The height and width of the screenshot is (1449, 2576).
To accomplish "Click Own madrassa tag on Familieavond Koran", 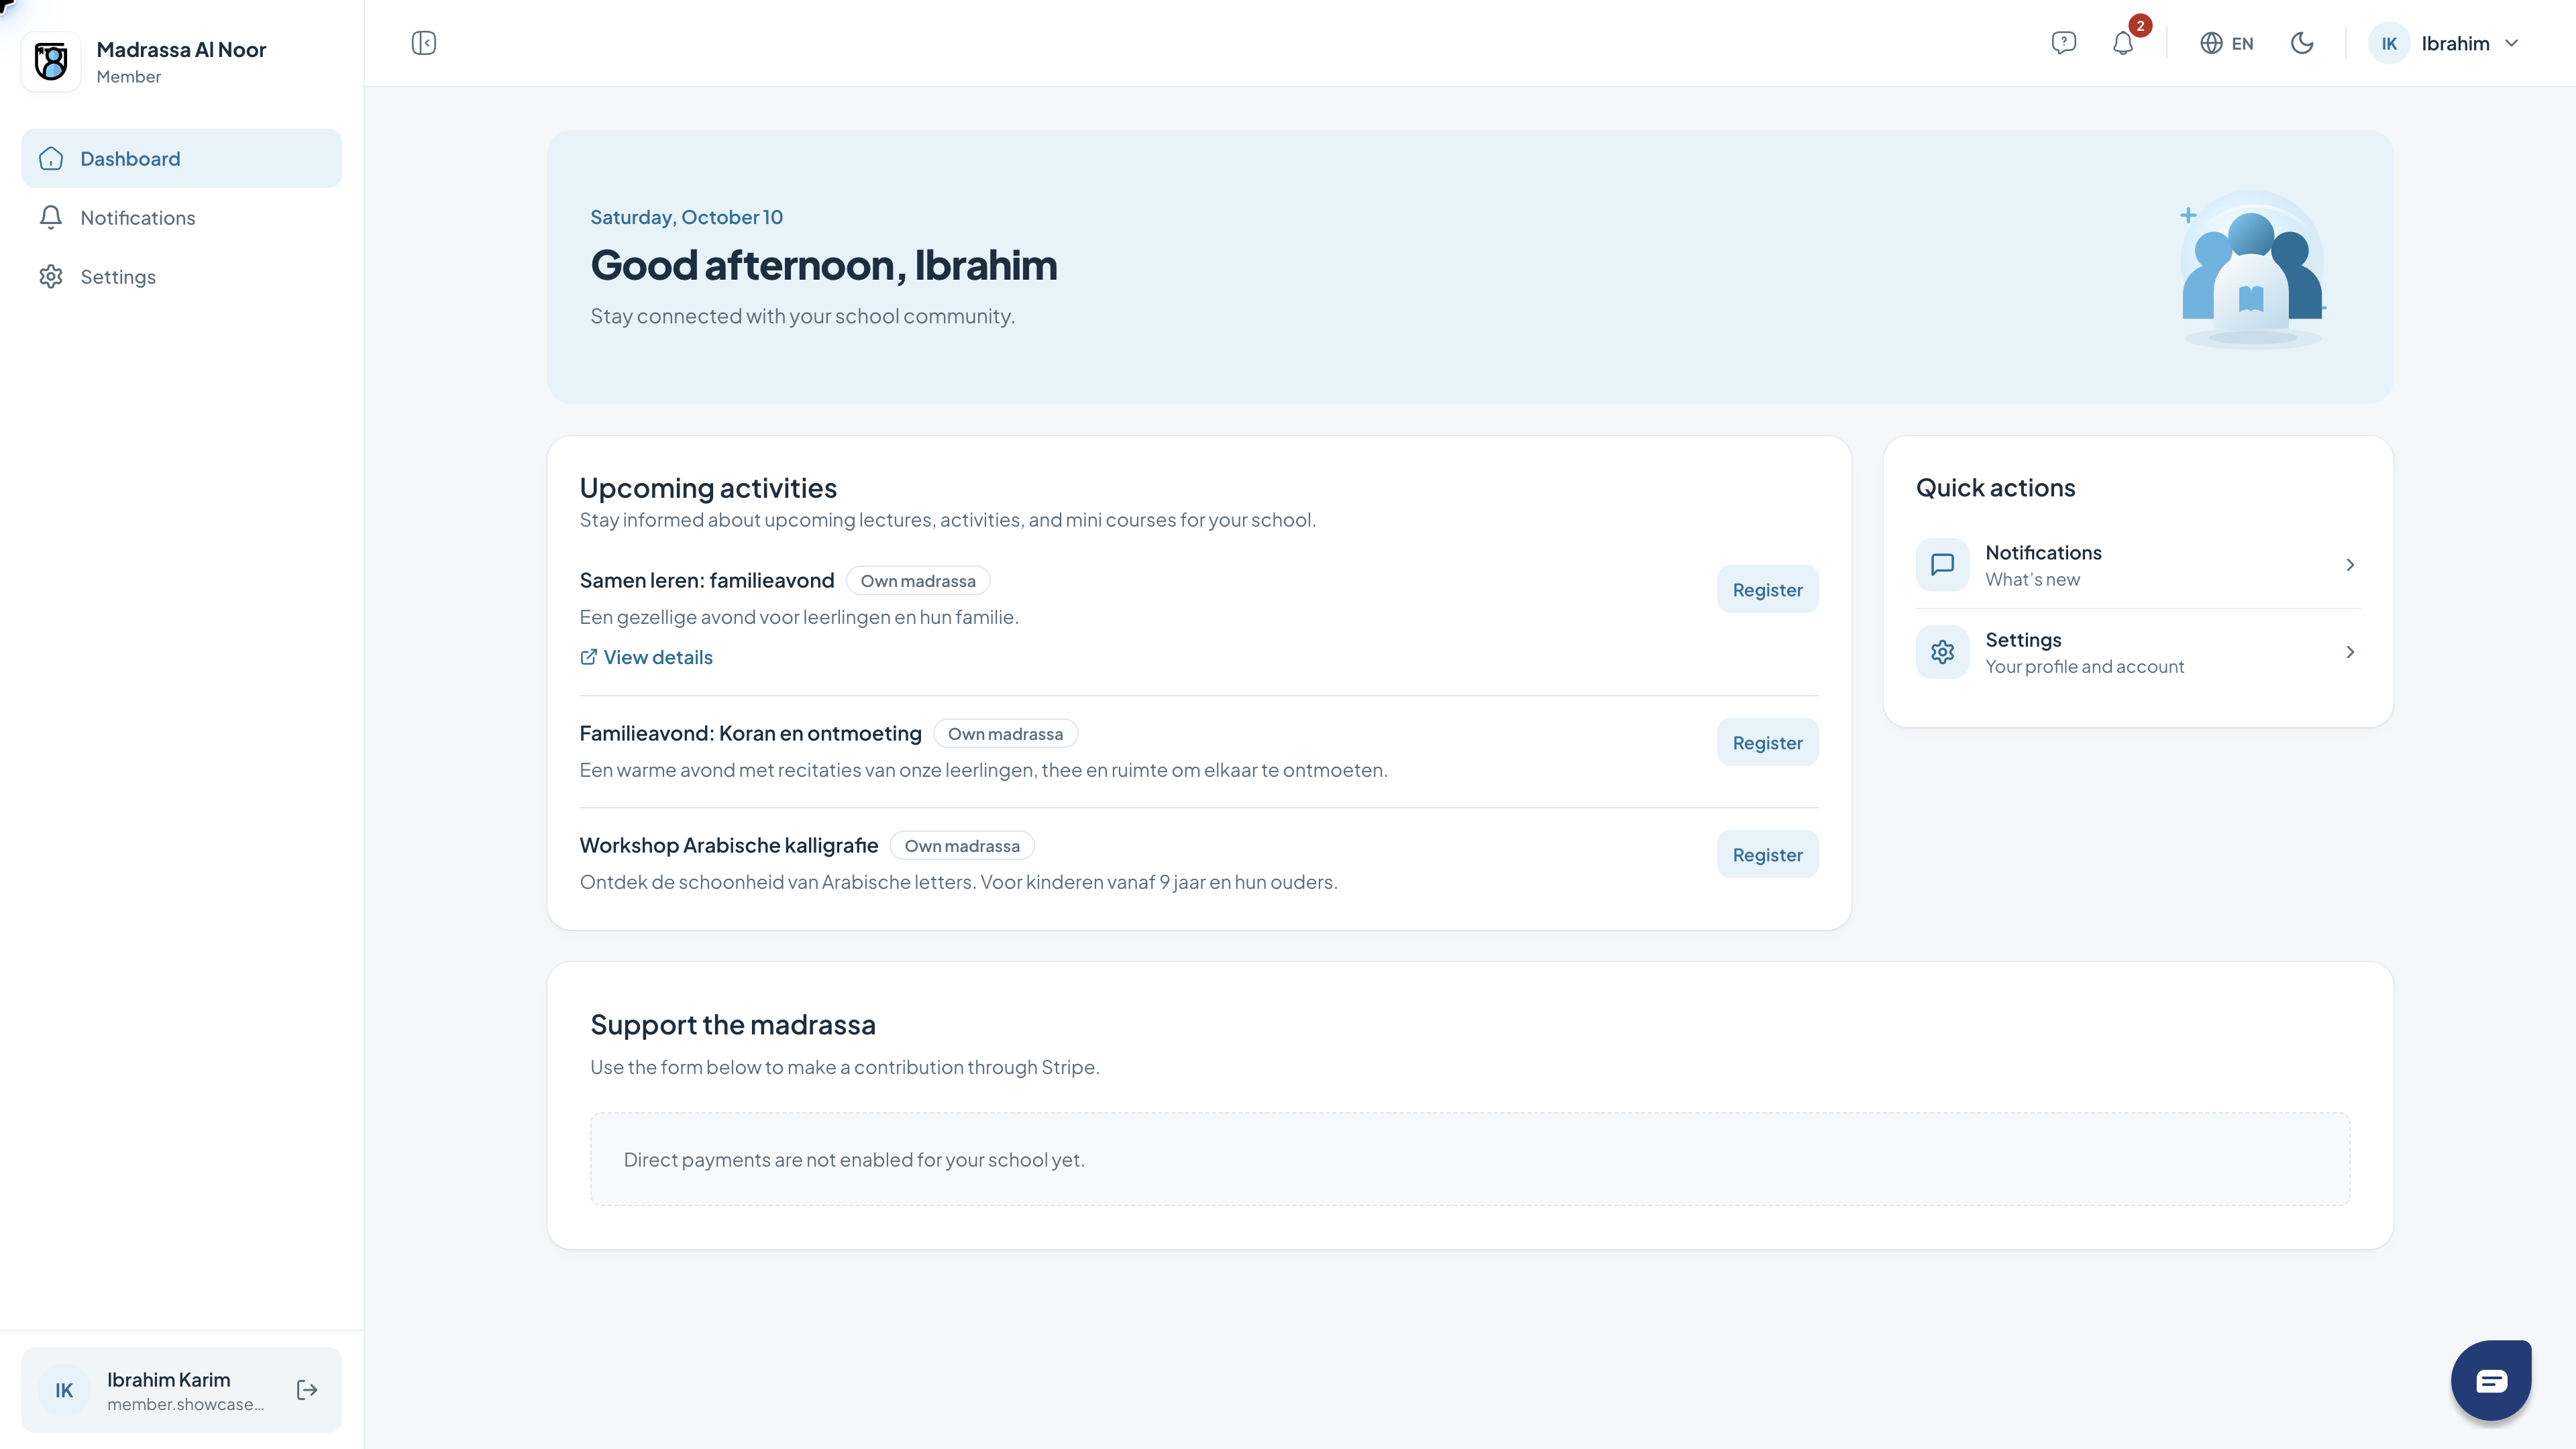I will [1005, 734].
